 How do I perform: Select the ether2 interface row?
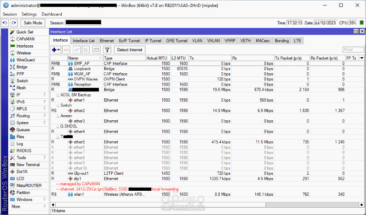click(207, 111)
